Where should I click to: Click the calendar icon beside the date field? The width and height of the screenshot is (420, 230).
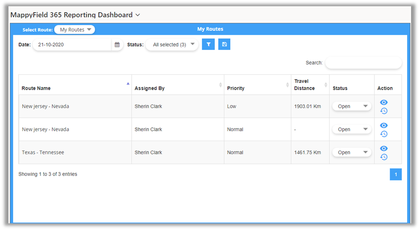[x=117, y=45]
